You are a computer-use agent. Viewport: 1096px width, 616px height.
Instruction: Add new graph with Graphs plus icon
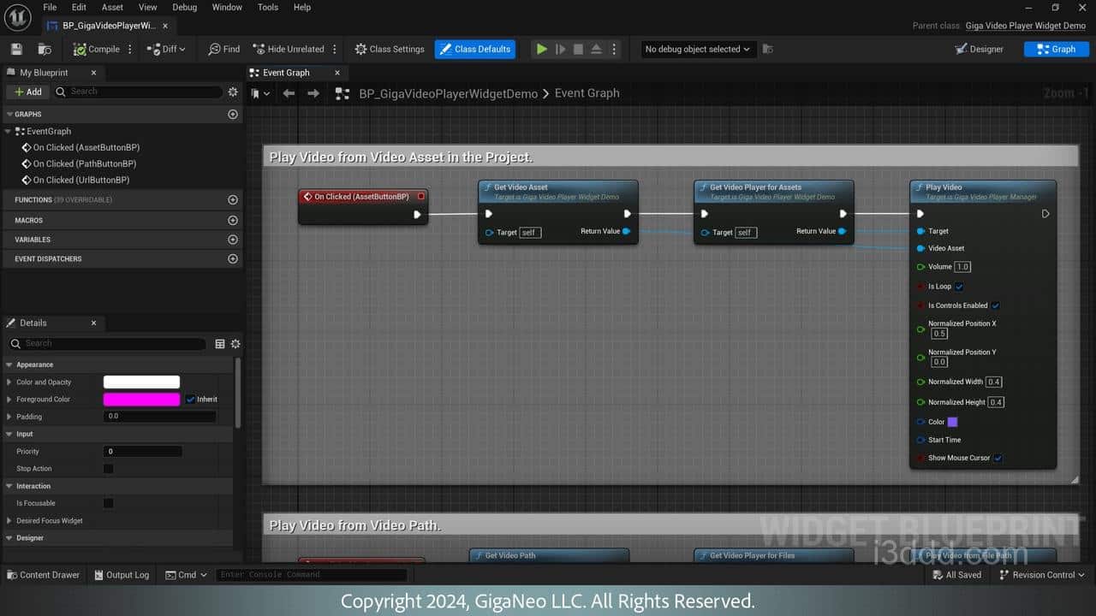(x=232, y=114)
